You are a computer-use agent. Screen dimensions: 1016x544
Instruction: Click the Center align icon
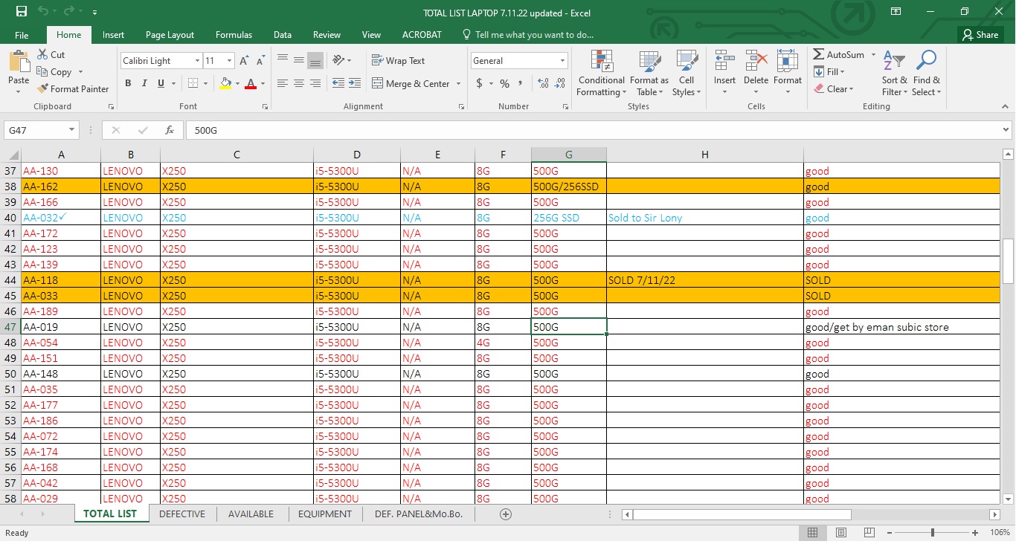point(299,84)
